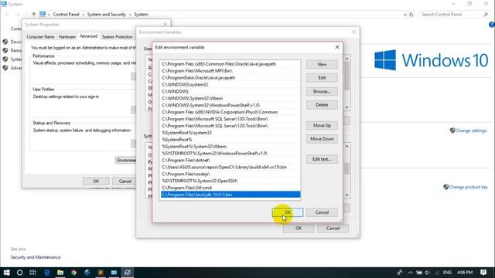Launch Google Chrome from taskbar
Image resolution: width=495 pixels, height=278 pixels.
[x=74, y=273]
